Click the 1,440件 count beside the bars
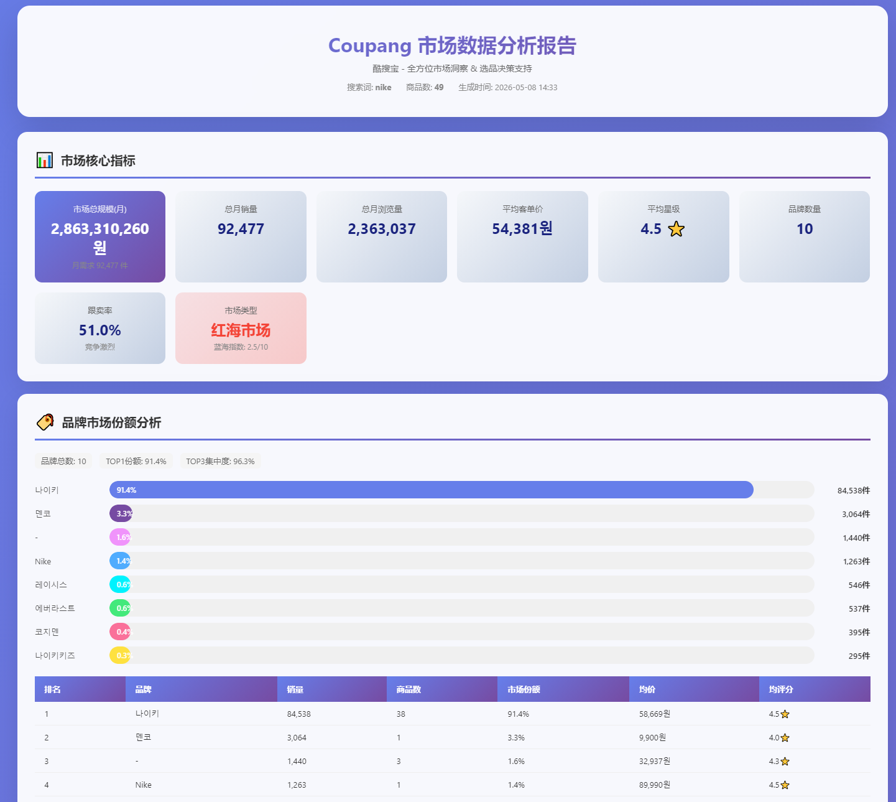Viewport: 896px width, 802px height. pyautogui.click(x=856, y=538)
